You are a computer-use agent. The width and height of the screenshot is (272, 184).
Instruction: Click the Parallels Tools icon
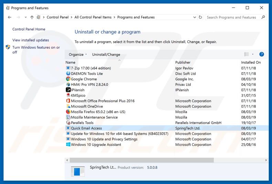[68, 123]
